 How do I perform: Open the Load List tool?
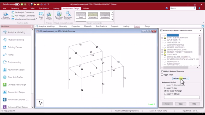[x=41, y=16]
